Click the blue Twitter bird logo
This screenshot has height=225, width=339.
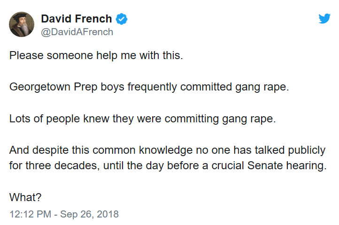(324, 19)
